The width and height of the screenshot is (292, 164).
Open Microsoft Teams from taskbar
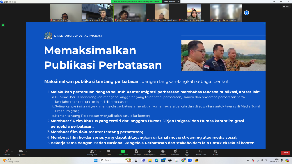click(x=143, y=160)
